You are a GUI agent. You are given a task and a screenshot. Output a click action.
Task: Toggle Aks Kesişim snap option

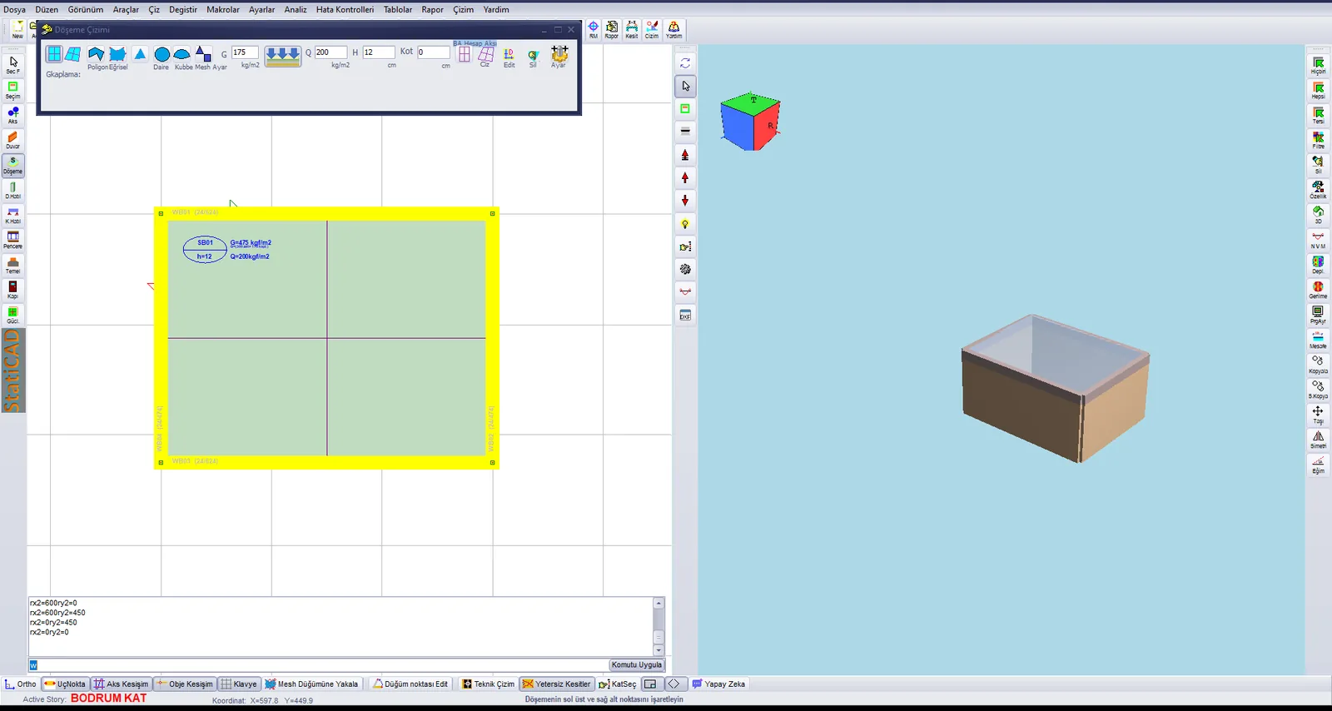(121, 684)
